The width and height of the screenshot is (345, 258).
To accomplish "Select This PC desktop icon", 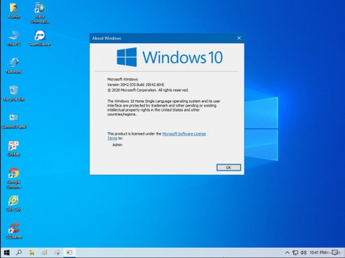I will coord(14,38).
